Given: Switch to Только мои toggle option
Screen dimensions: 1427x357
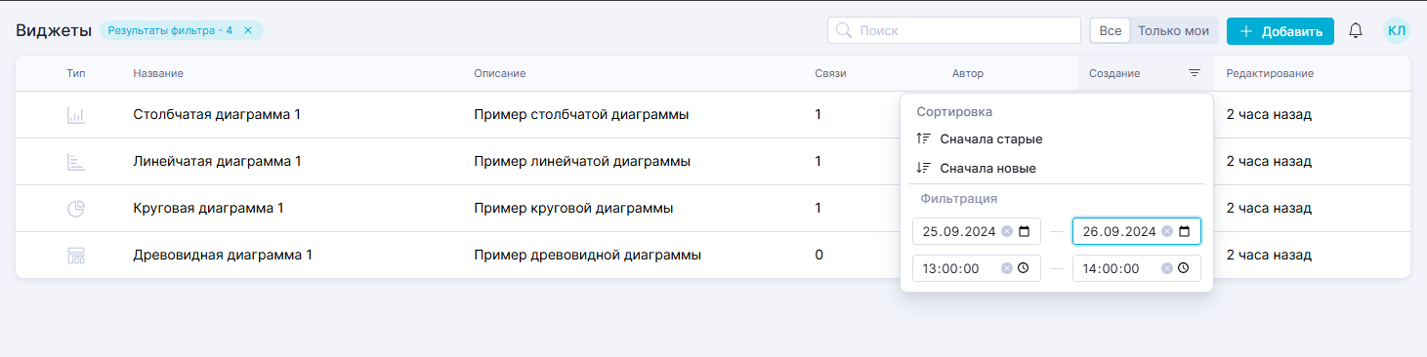Looking at the screenshot, I should coord(1174,30).
